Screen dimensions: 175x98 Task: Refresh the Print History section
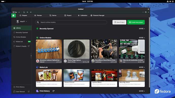54,91
